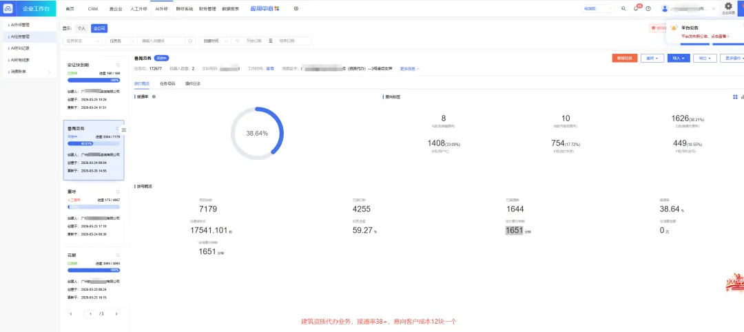
Task: Open the 导入 dropdown button
Action: point(679,58)
